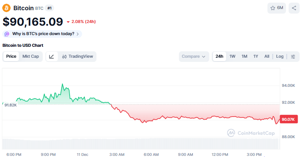Select the 24h time range tab
Viewport: 303px width, 157px height.
(219, 57)
